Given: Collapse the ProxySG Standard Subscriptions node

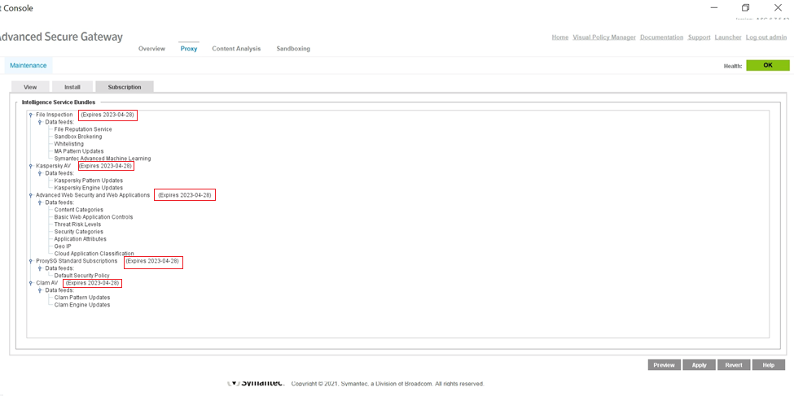Looking at the screenshot, I should tap(30, 261).
